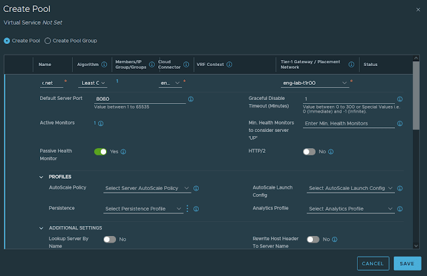This screenshot has height=276, width=427.
Task: Click the scrollbar up arrow
Action: [416, 58]
